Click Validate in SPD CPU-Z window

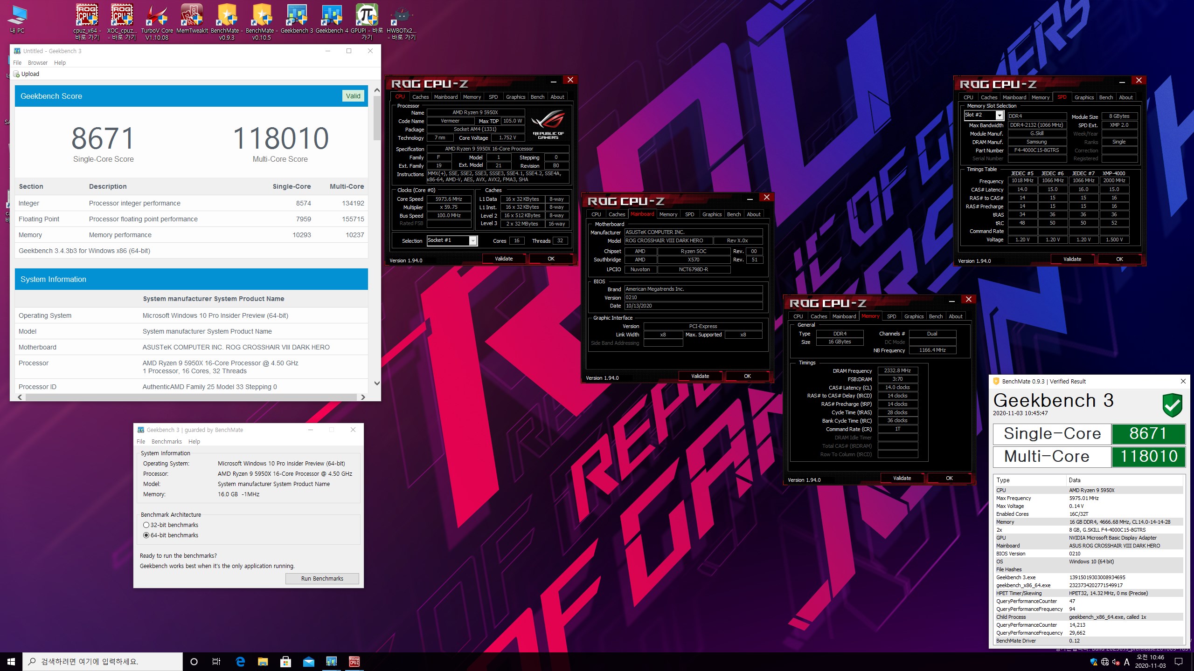pyautogui.click(x=1072, y=259)
